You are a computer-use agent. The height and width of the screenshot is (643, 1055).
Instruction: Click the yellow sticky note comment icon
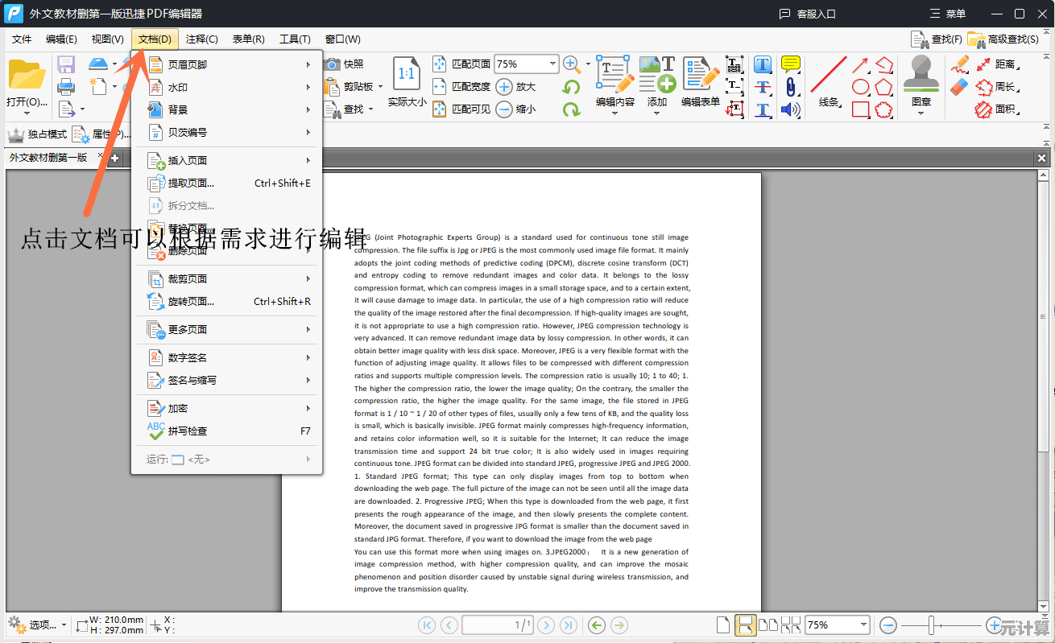click(x=791, y=64)
